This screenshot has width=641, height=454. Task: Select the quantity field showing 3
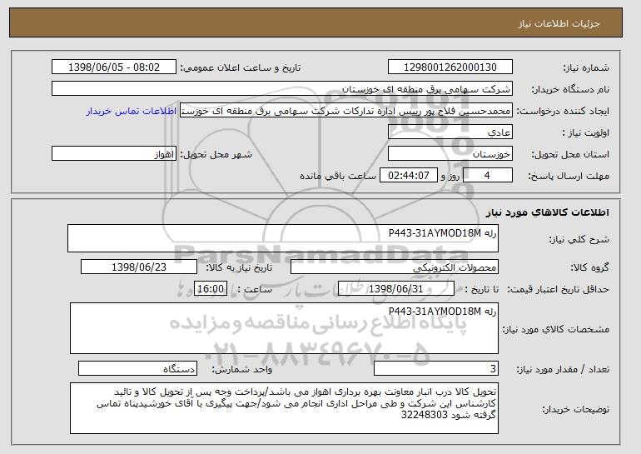coord(436,368)
